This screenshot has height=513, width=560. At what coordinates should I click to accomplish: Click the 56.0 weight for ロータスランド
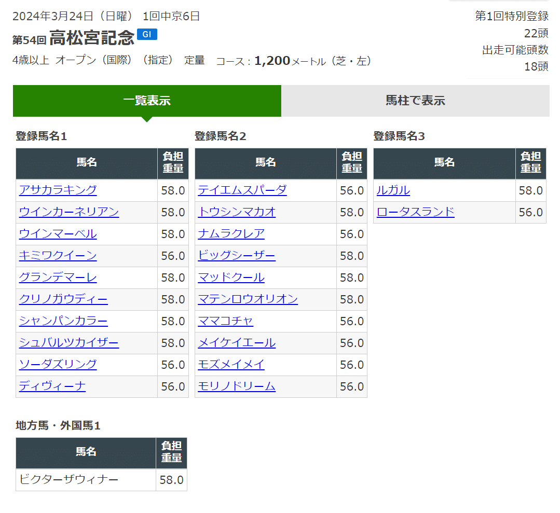tap(531, 213)
